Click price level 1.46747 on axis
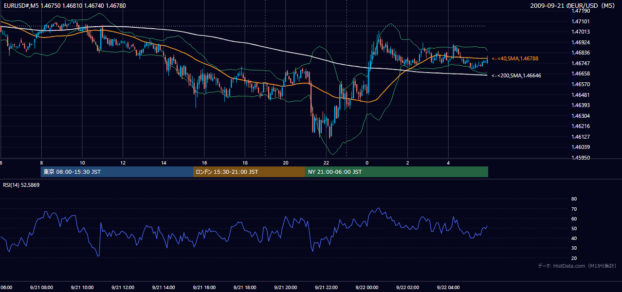622x292 pixels. pos(581,63)
